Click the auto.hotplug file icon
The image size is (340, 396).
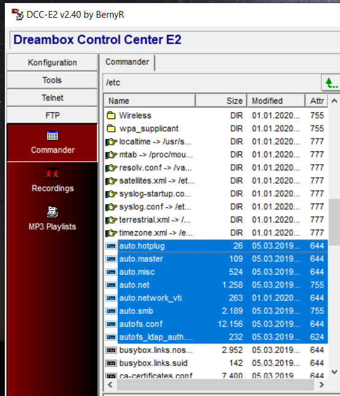pos(111,246)
